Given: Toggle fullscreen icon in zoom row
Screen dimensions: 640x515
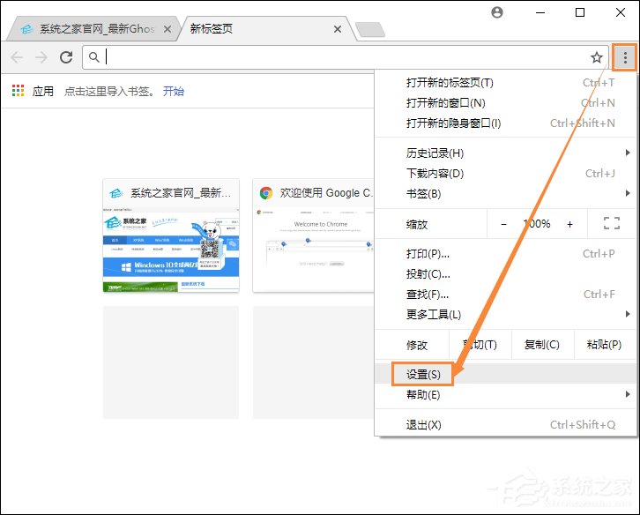Looking at the screenshot, I should (x=611, y=224).
